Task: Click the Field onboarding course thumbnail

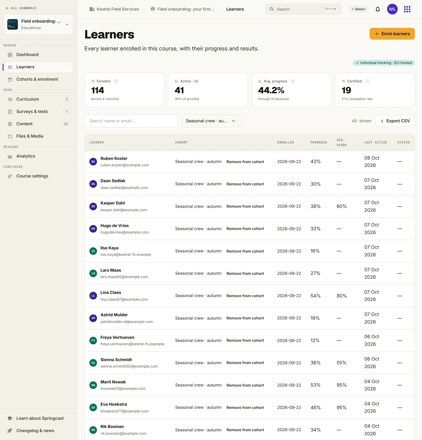Action: point(13,24)
